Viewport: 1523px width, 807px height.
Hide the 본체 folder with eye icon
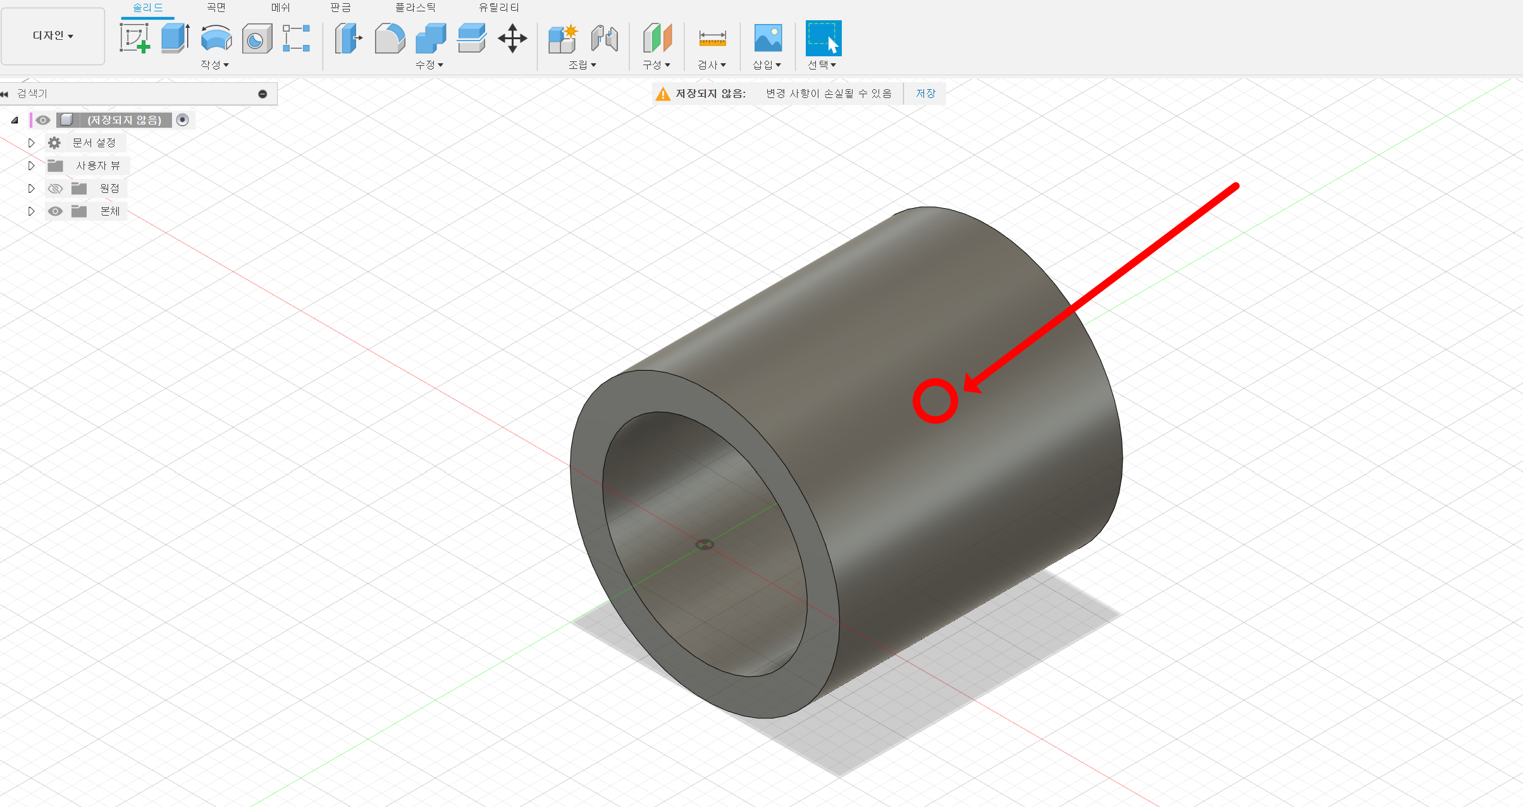point(56,211)
